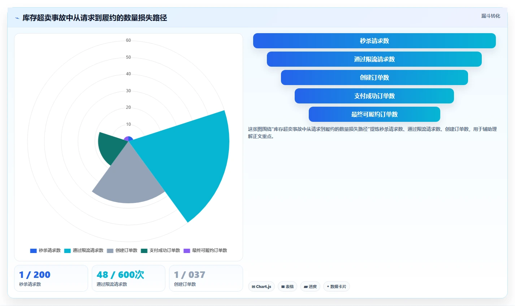Click the Chart.js tag
This screenshot has width=515, height=306.
[261, 287]
